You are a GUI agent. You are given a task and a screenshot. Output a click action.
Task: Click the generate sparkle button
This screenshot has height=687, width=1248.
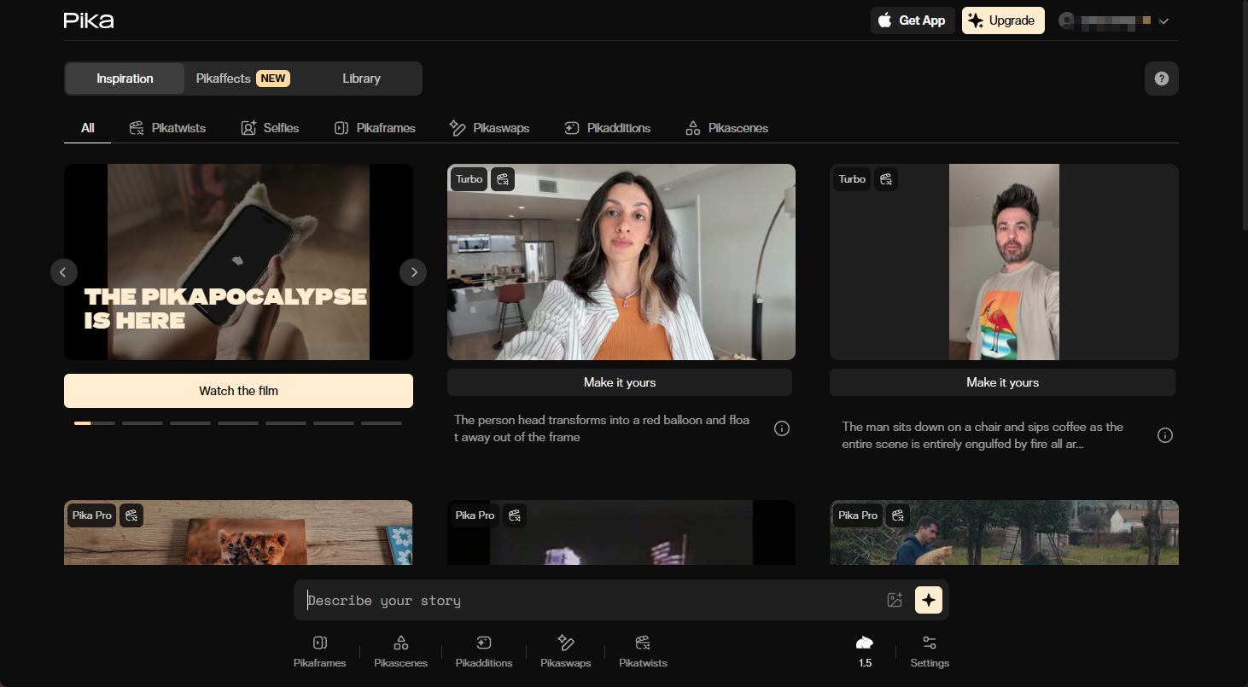click(929, 600)
